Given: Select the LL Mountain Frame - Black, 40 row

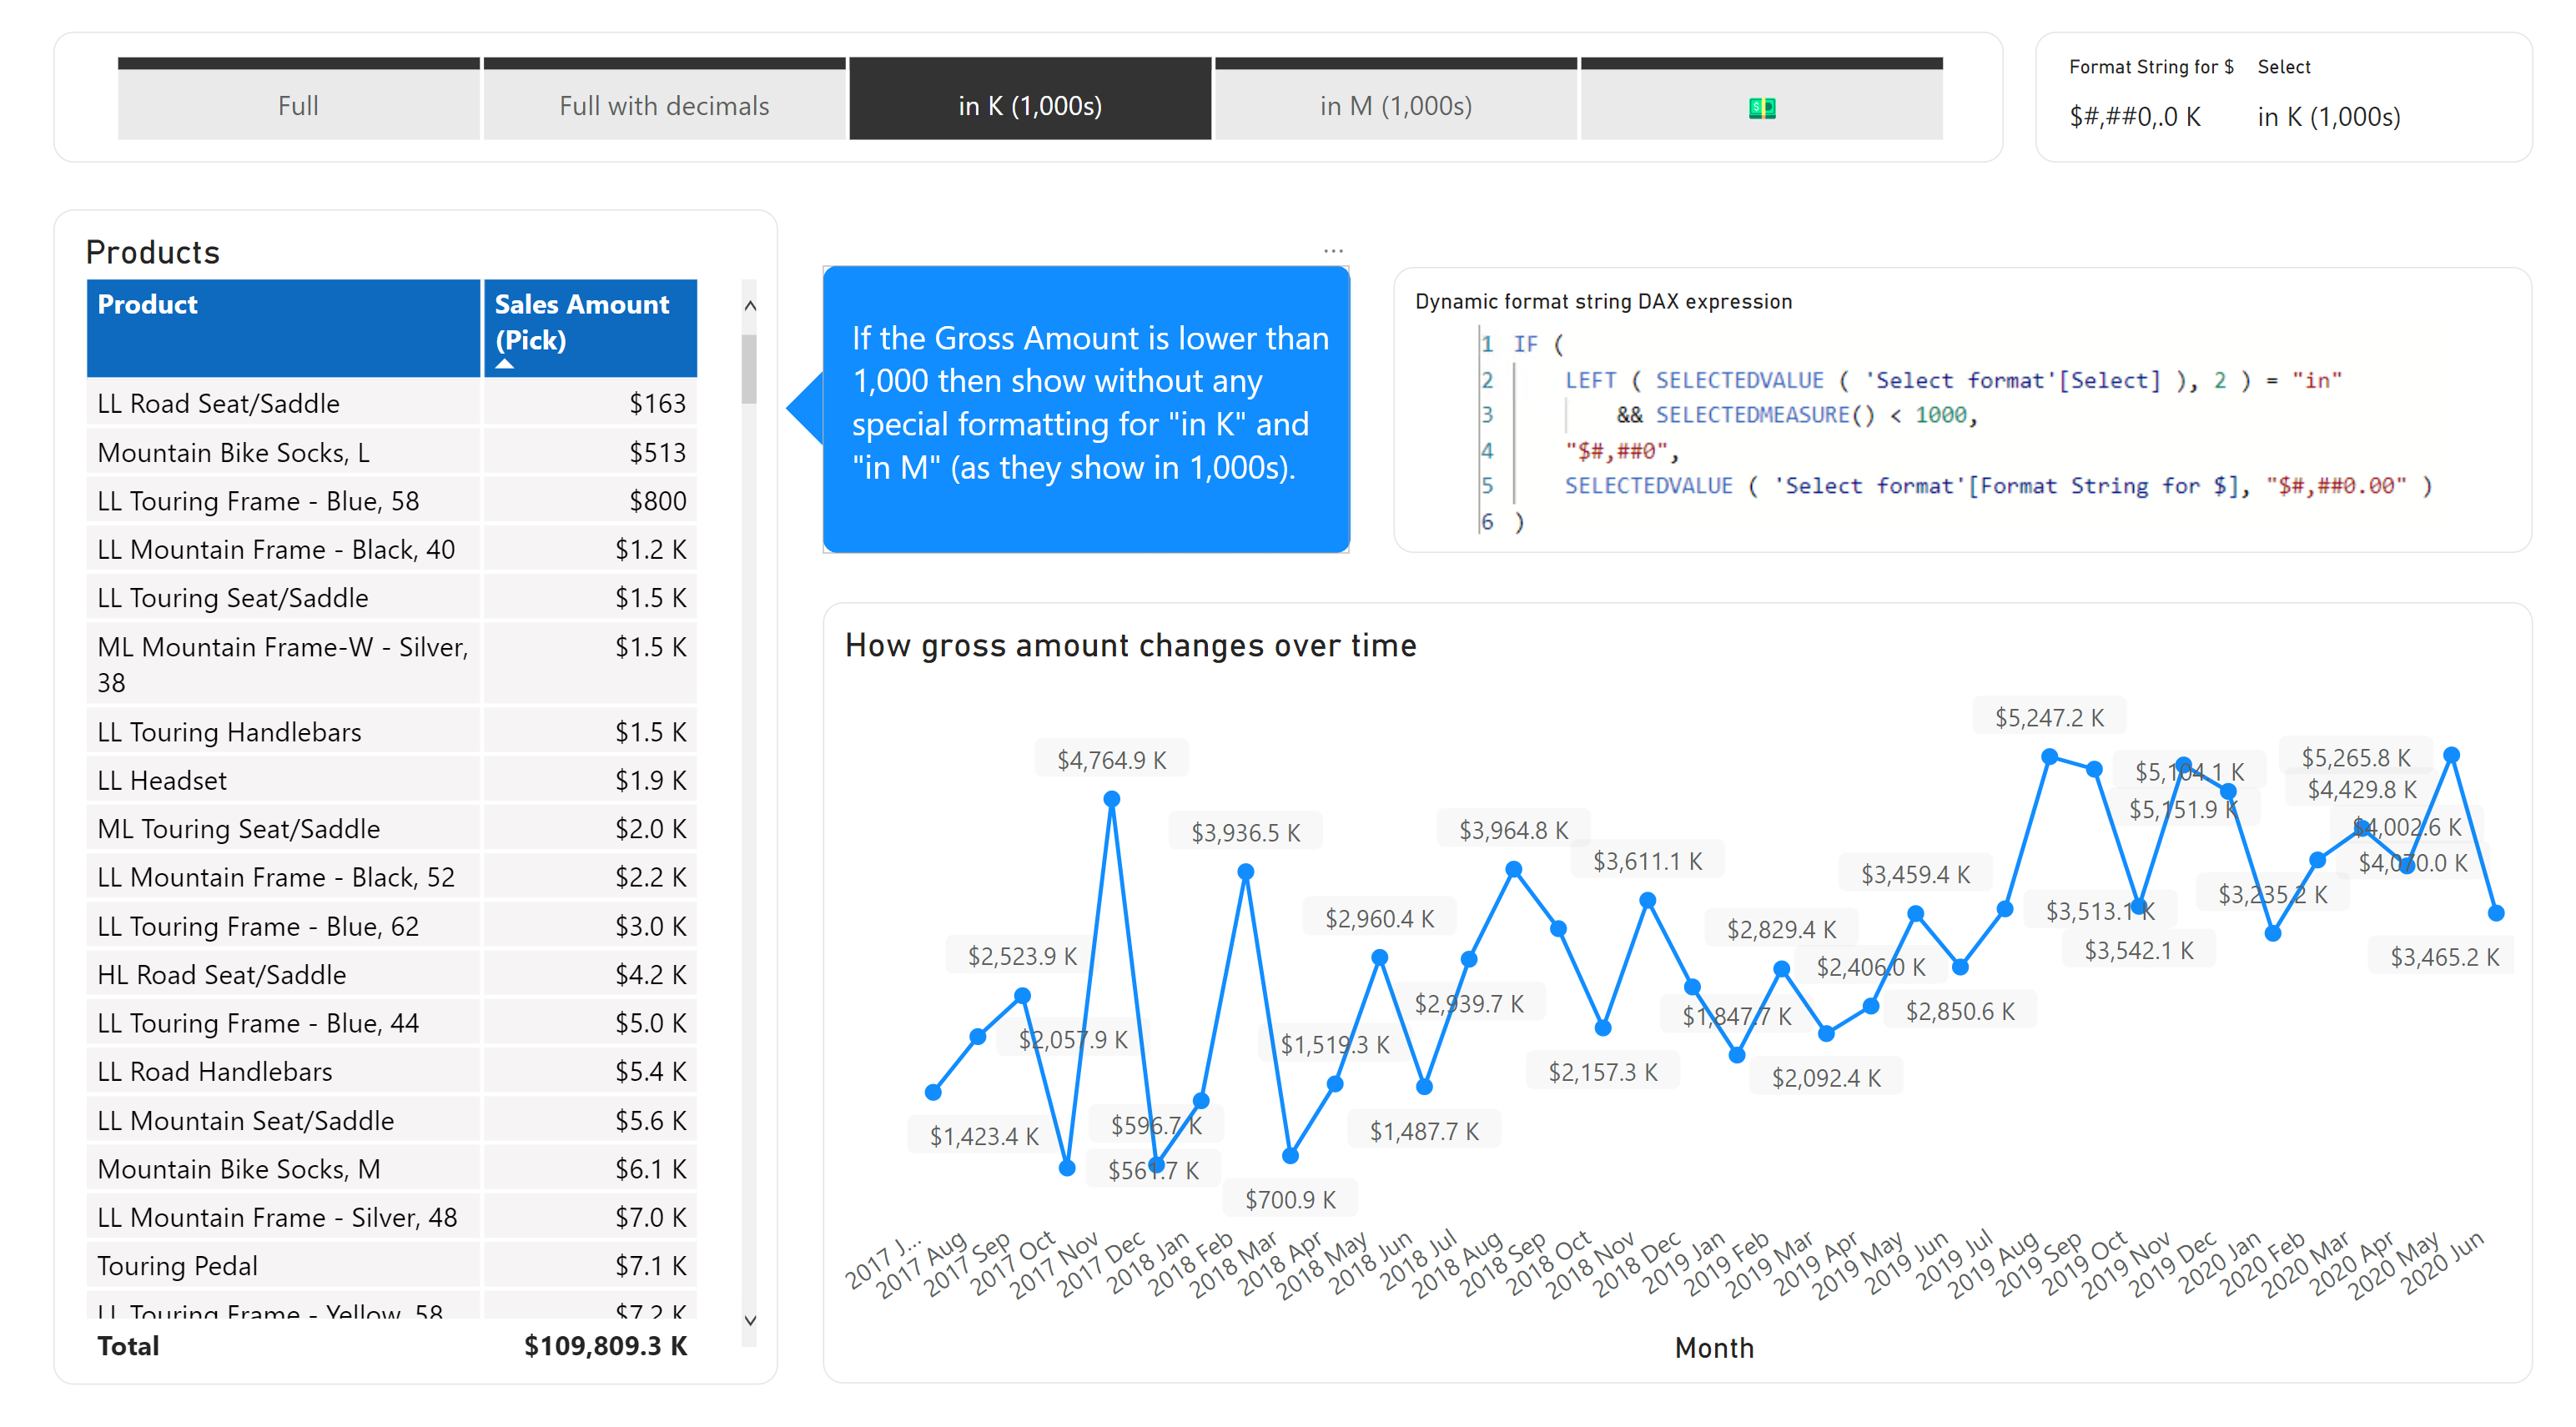Looking at the screenshot, I should 392,549.
